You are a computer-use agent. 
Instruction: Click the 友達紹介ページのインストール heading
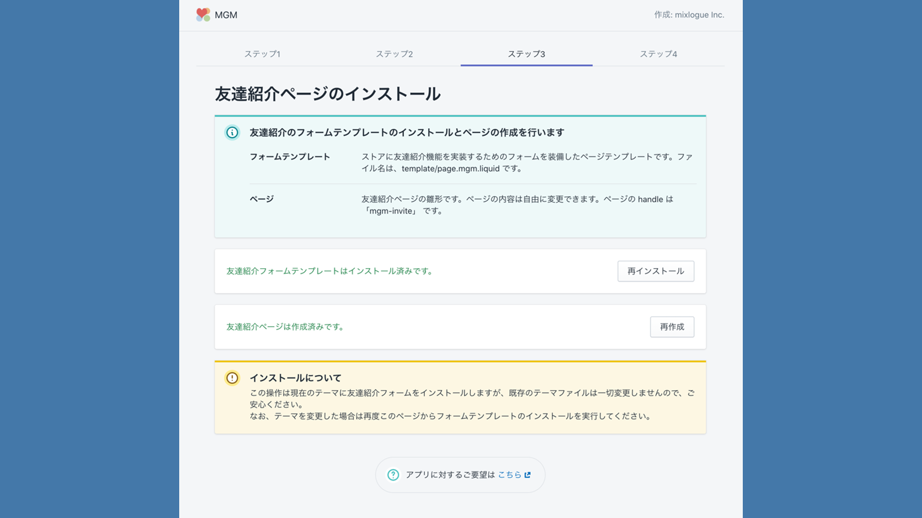tap(328, 94)
